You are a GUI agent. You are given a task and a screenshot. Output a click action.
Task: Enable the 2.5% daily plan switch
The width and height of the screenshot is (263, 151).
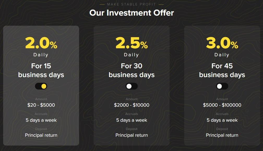(132, 86)
